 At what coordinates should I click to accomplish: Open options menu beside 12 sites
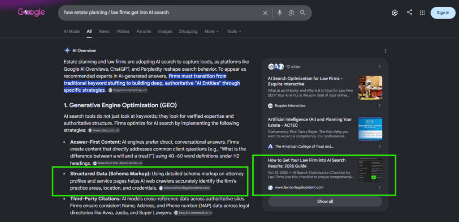pyautogui.click(x=380, y=67)
